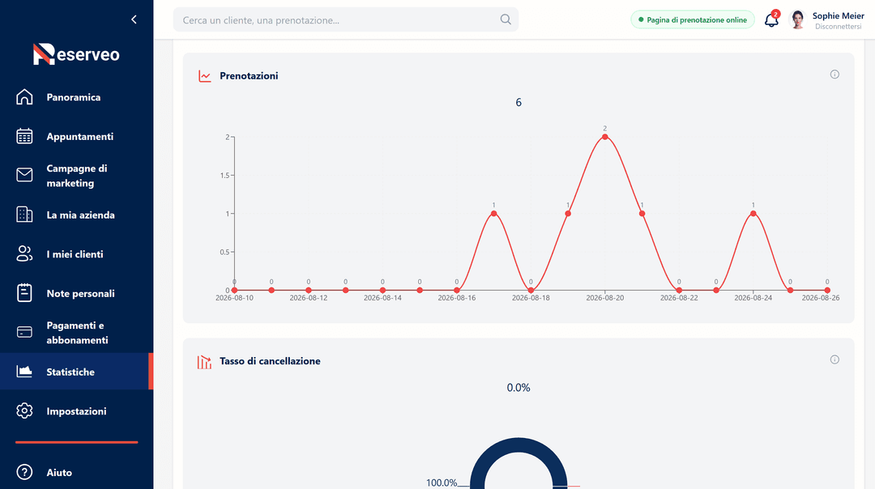Click the La mia azienda building icon
The height and width of the screenshot is (489, 875).
click(24, 215)
